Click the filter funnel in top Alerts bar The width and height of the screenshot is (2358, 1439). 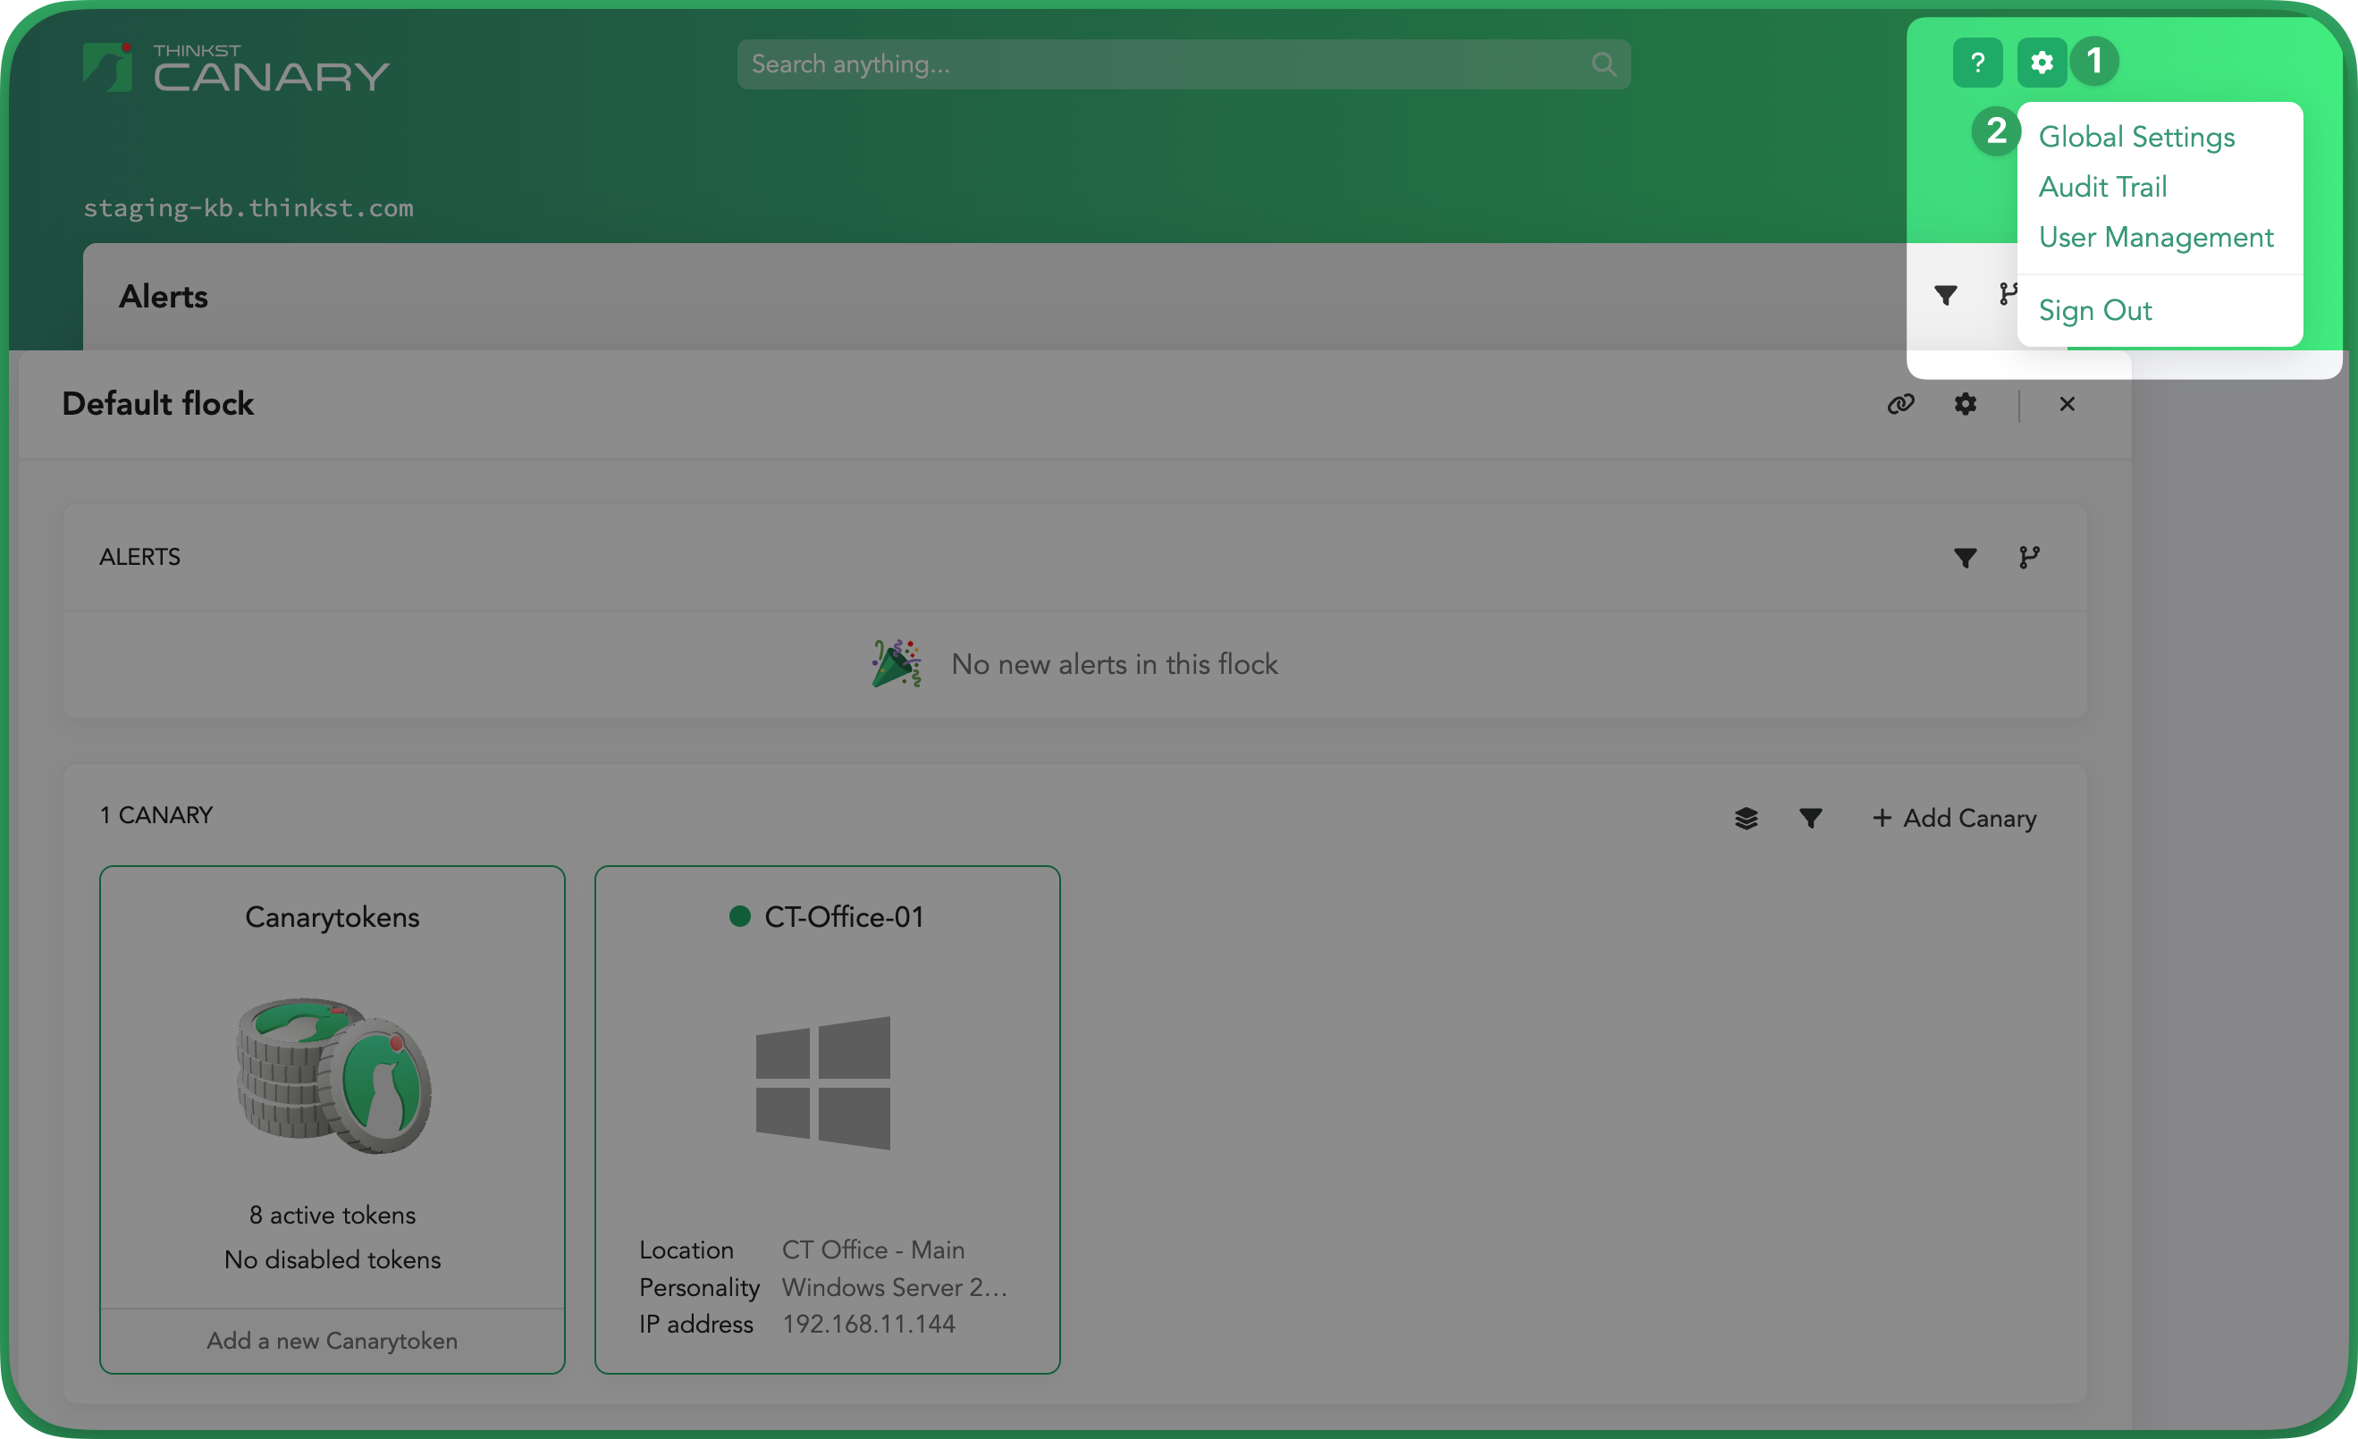coord(1944,296)
